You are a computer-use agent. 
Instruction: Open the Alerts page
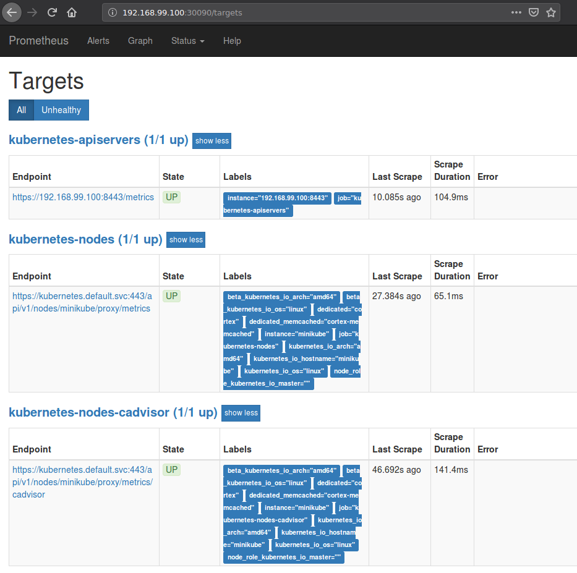click(x=98, y=41)
